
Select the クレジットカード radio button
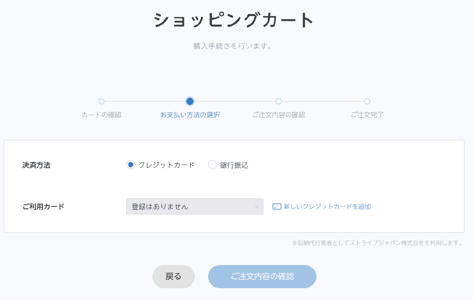[x=131, y=165]
